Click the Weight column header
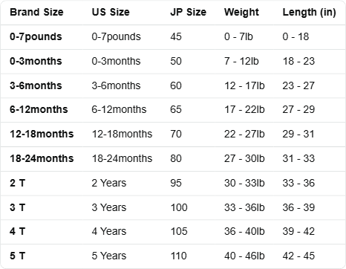Image resolution: width=346 pixels, height=269 pixels. click(x=241, y=12)
